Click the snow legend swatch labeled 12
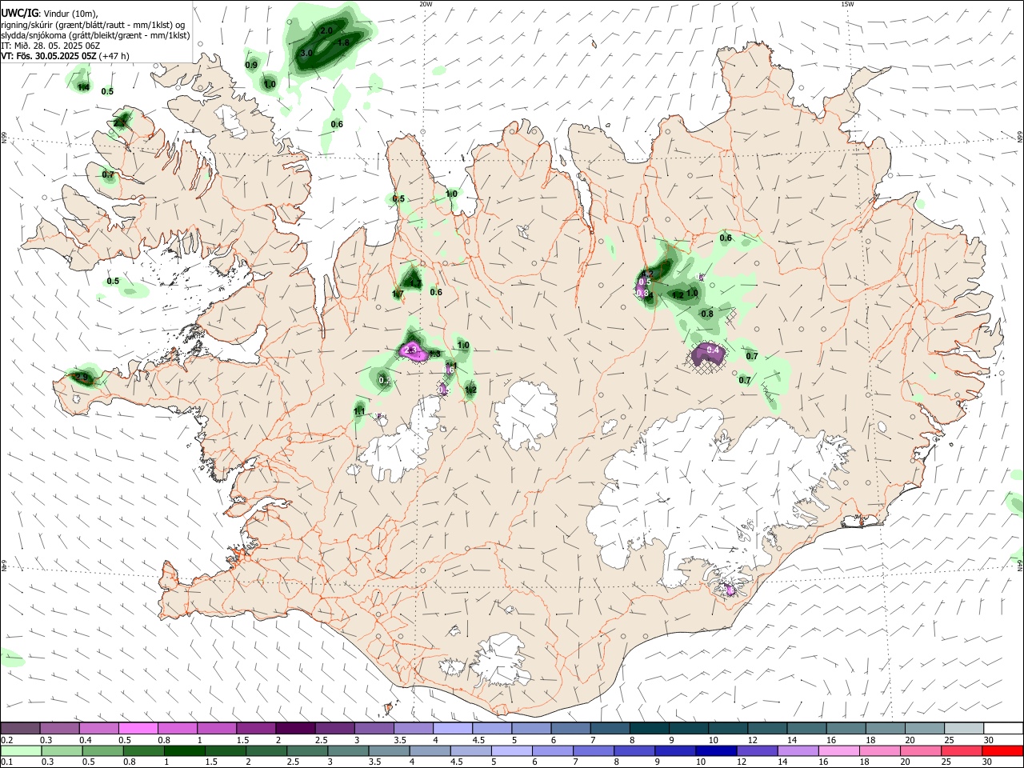 [x=766, y=729]
